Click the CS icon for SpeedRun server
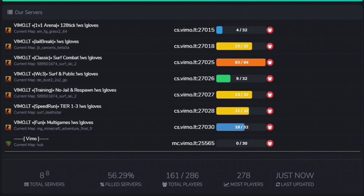Image resolution: width=364 pixels, height=196 pixels. coord(8,111)
